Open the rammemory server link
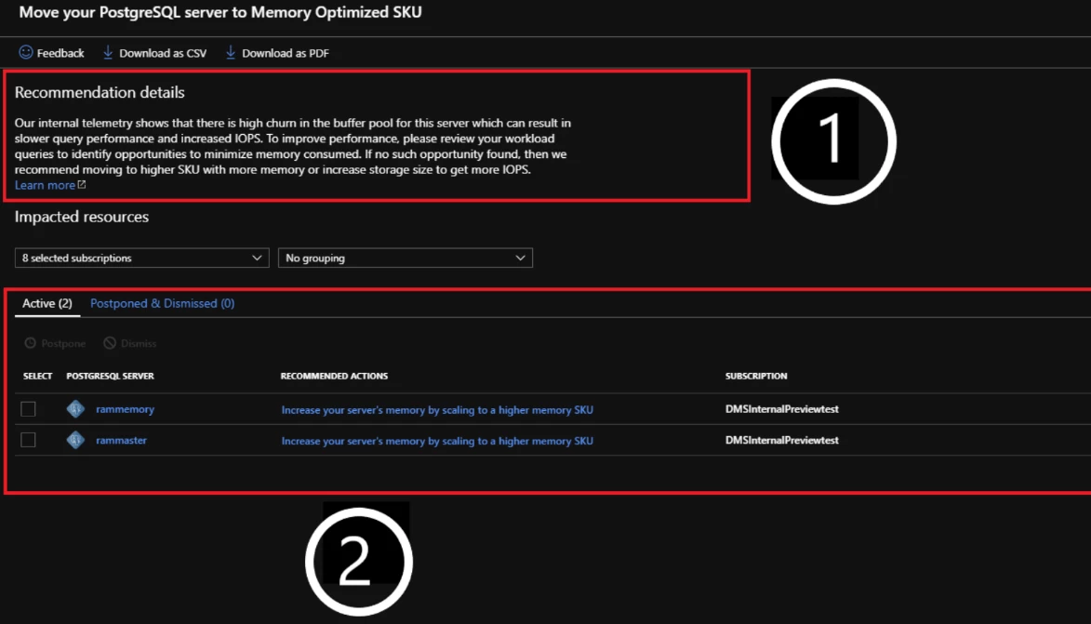 coord(126,409)
